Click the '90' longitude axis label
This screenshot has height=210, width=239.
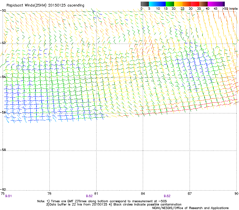tap(236, 194)
